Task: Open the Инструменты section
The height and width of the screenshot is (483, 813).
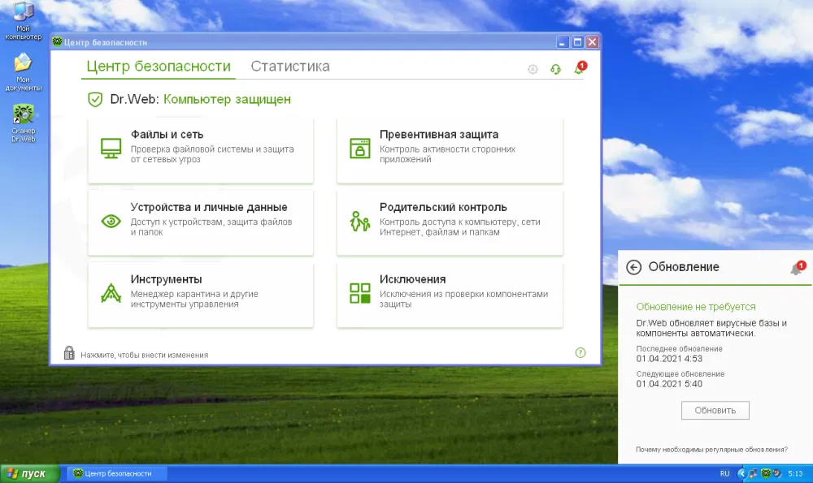Action: [x=201, y=295]
